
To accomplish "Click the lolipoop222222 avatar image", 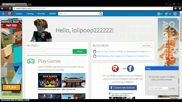I will pyautogui.click(x=41, y=30).
